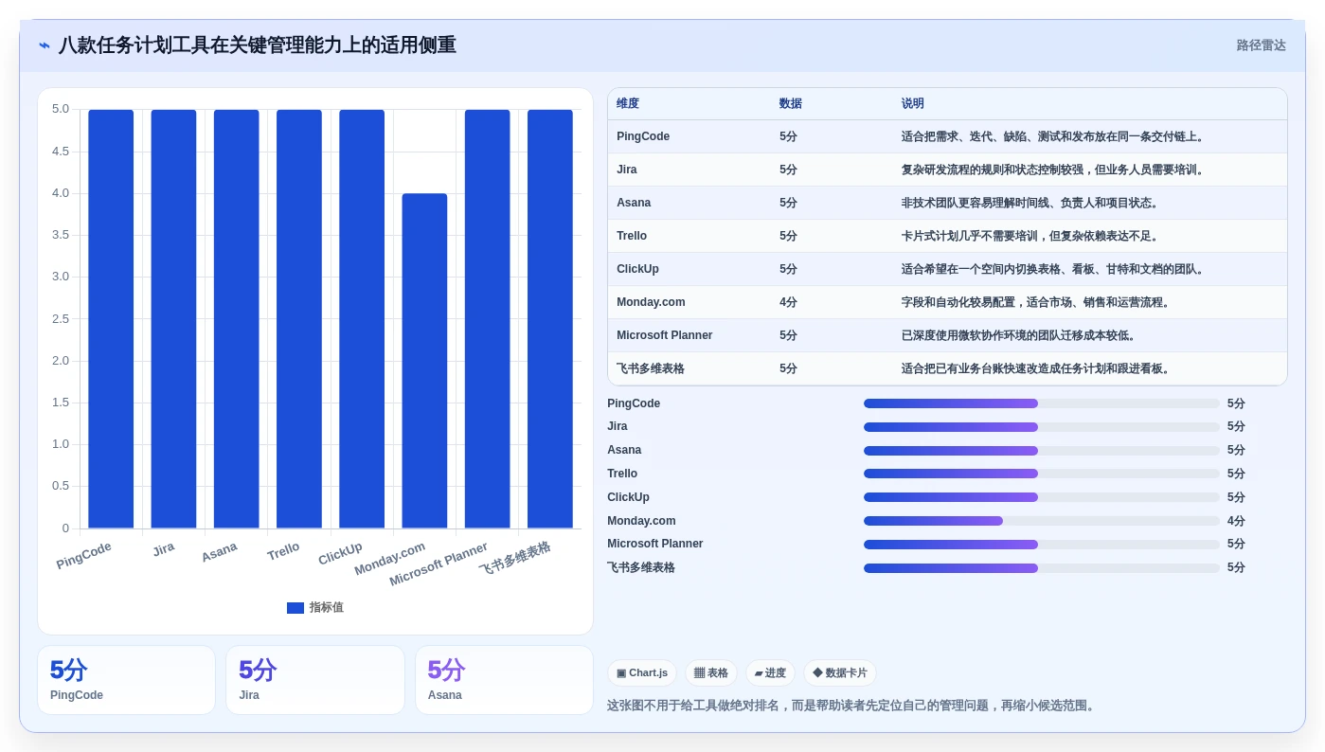Click the Asana description about 非技术团队

pos(1030,203)
